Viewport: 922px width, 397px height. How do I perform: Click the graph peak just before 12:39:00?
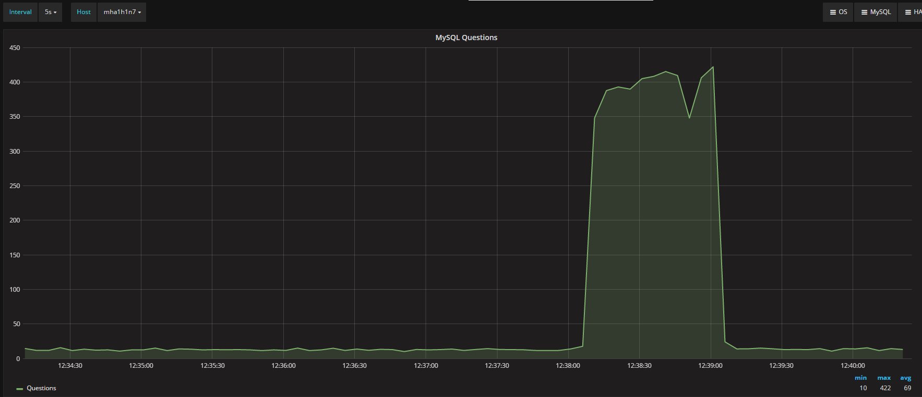713,67
